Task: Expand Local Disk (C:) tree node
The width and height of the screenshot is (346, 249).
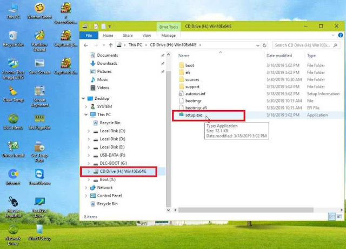Action: 89,131
